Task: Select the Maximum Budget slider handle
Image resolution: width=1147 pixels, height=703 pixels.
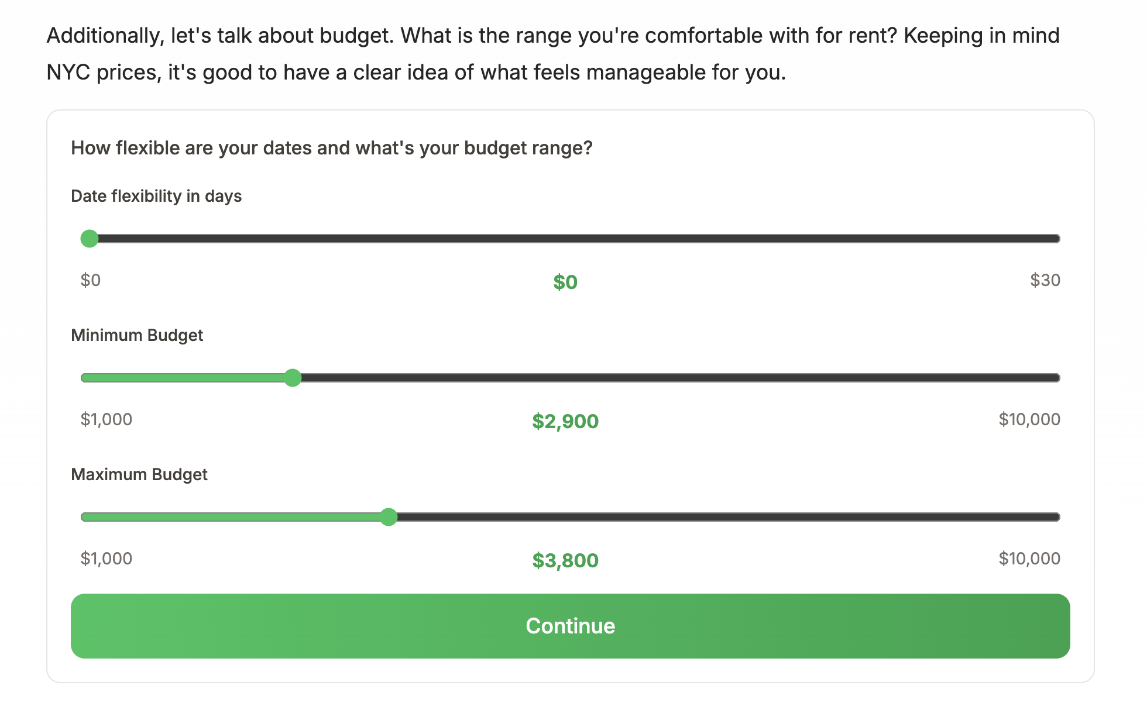Action: pyautogui.click(x=389, y=516)
